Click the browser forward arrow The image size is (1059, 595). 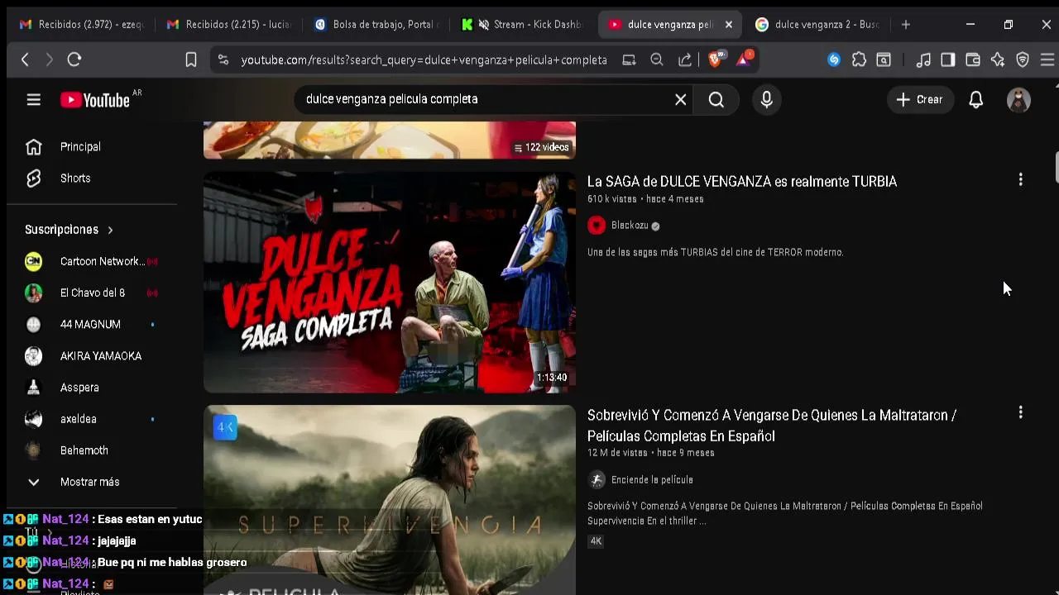pyautogui.click(x=49, y=59)
